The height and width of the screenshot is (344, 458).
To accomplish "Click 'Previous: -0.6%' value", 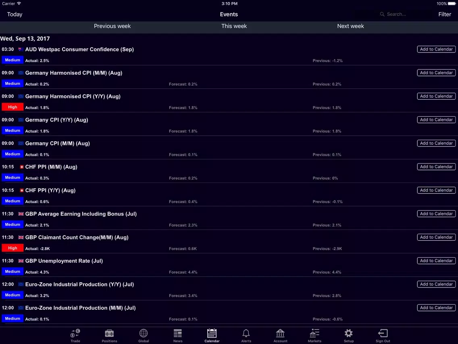I will tap(327, 319).
